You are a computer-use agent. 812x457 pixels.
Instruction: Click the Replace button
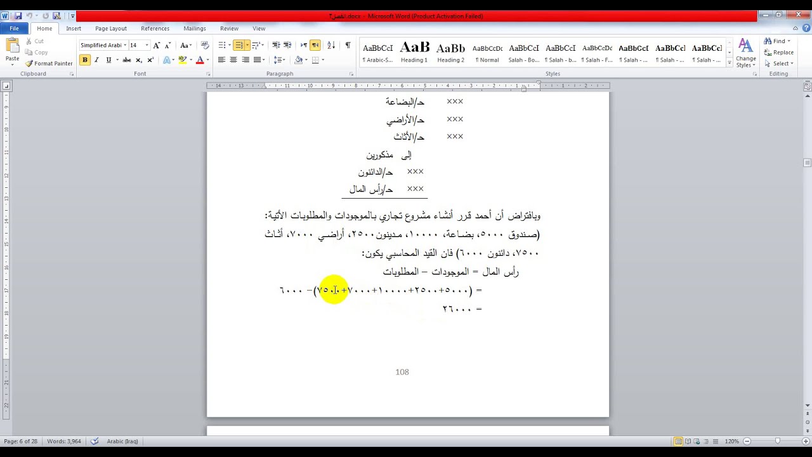tap(779, 53)
